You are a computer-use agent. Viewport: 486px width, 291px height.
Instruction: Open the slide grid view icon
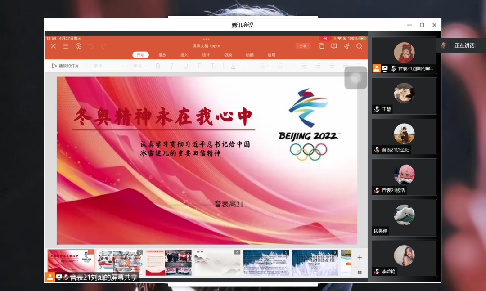click(x=360, y=273)
